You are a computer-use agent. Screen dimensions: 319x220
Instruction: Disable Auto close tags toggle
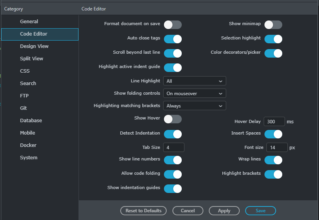click(173, 39)
